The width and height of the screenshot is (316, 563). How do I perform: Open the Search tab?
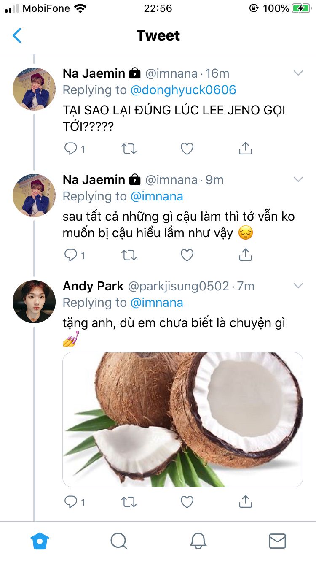(x=119, y=541)
